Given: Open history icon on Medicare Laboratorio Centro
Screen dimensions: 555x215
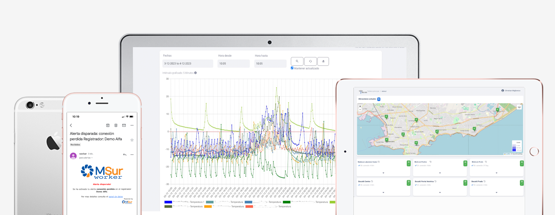Looking at the screenshot, I should coord(379,162).
